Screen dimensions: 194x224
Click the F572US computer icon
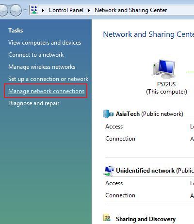point(164,69)
